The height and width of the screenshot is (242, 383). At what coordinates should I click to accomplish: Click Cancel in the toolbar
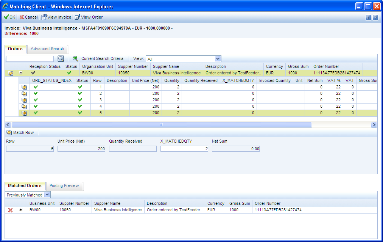(x=29, y=17)
